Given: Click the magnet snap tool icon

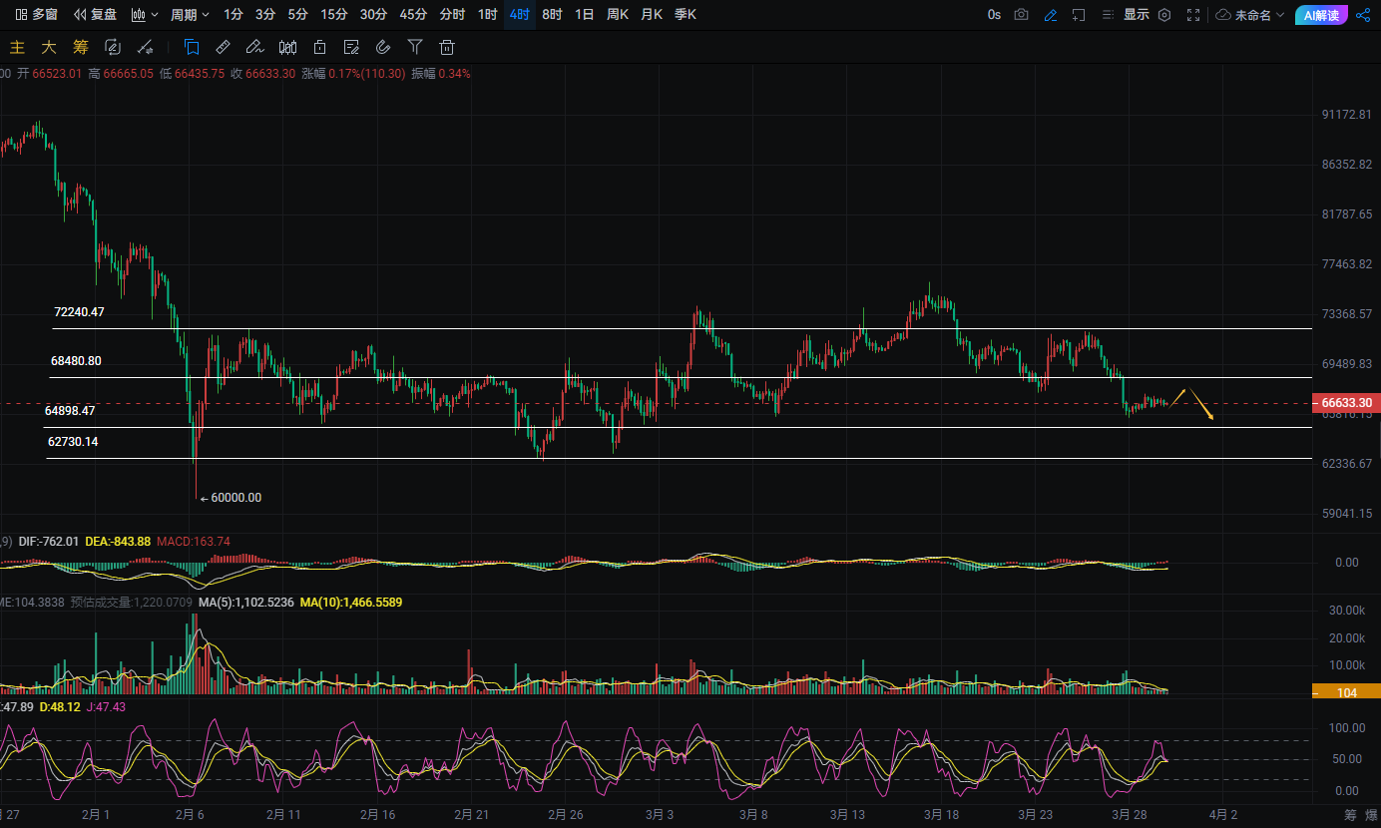Looking at the screenshot, I should click(383, 47).
